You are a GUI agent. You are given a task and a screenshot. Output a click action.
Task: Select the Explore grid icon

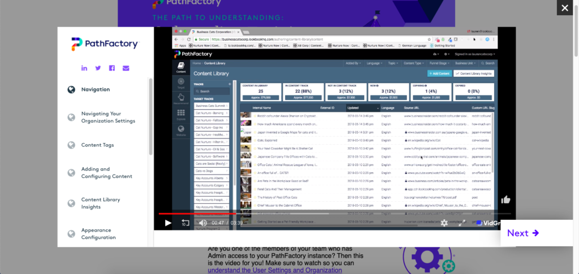[181, 115]
